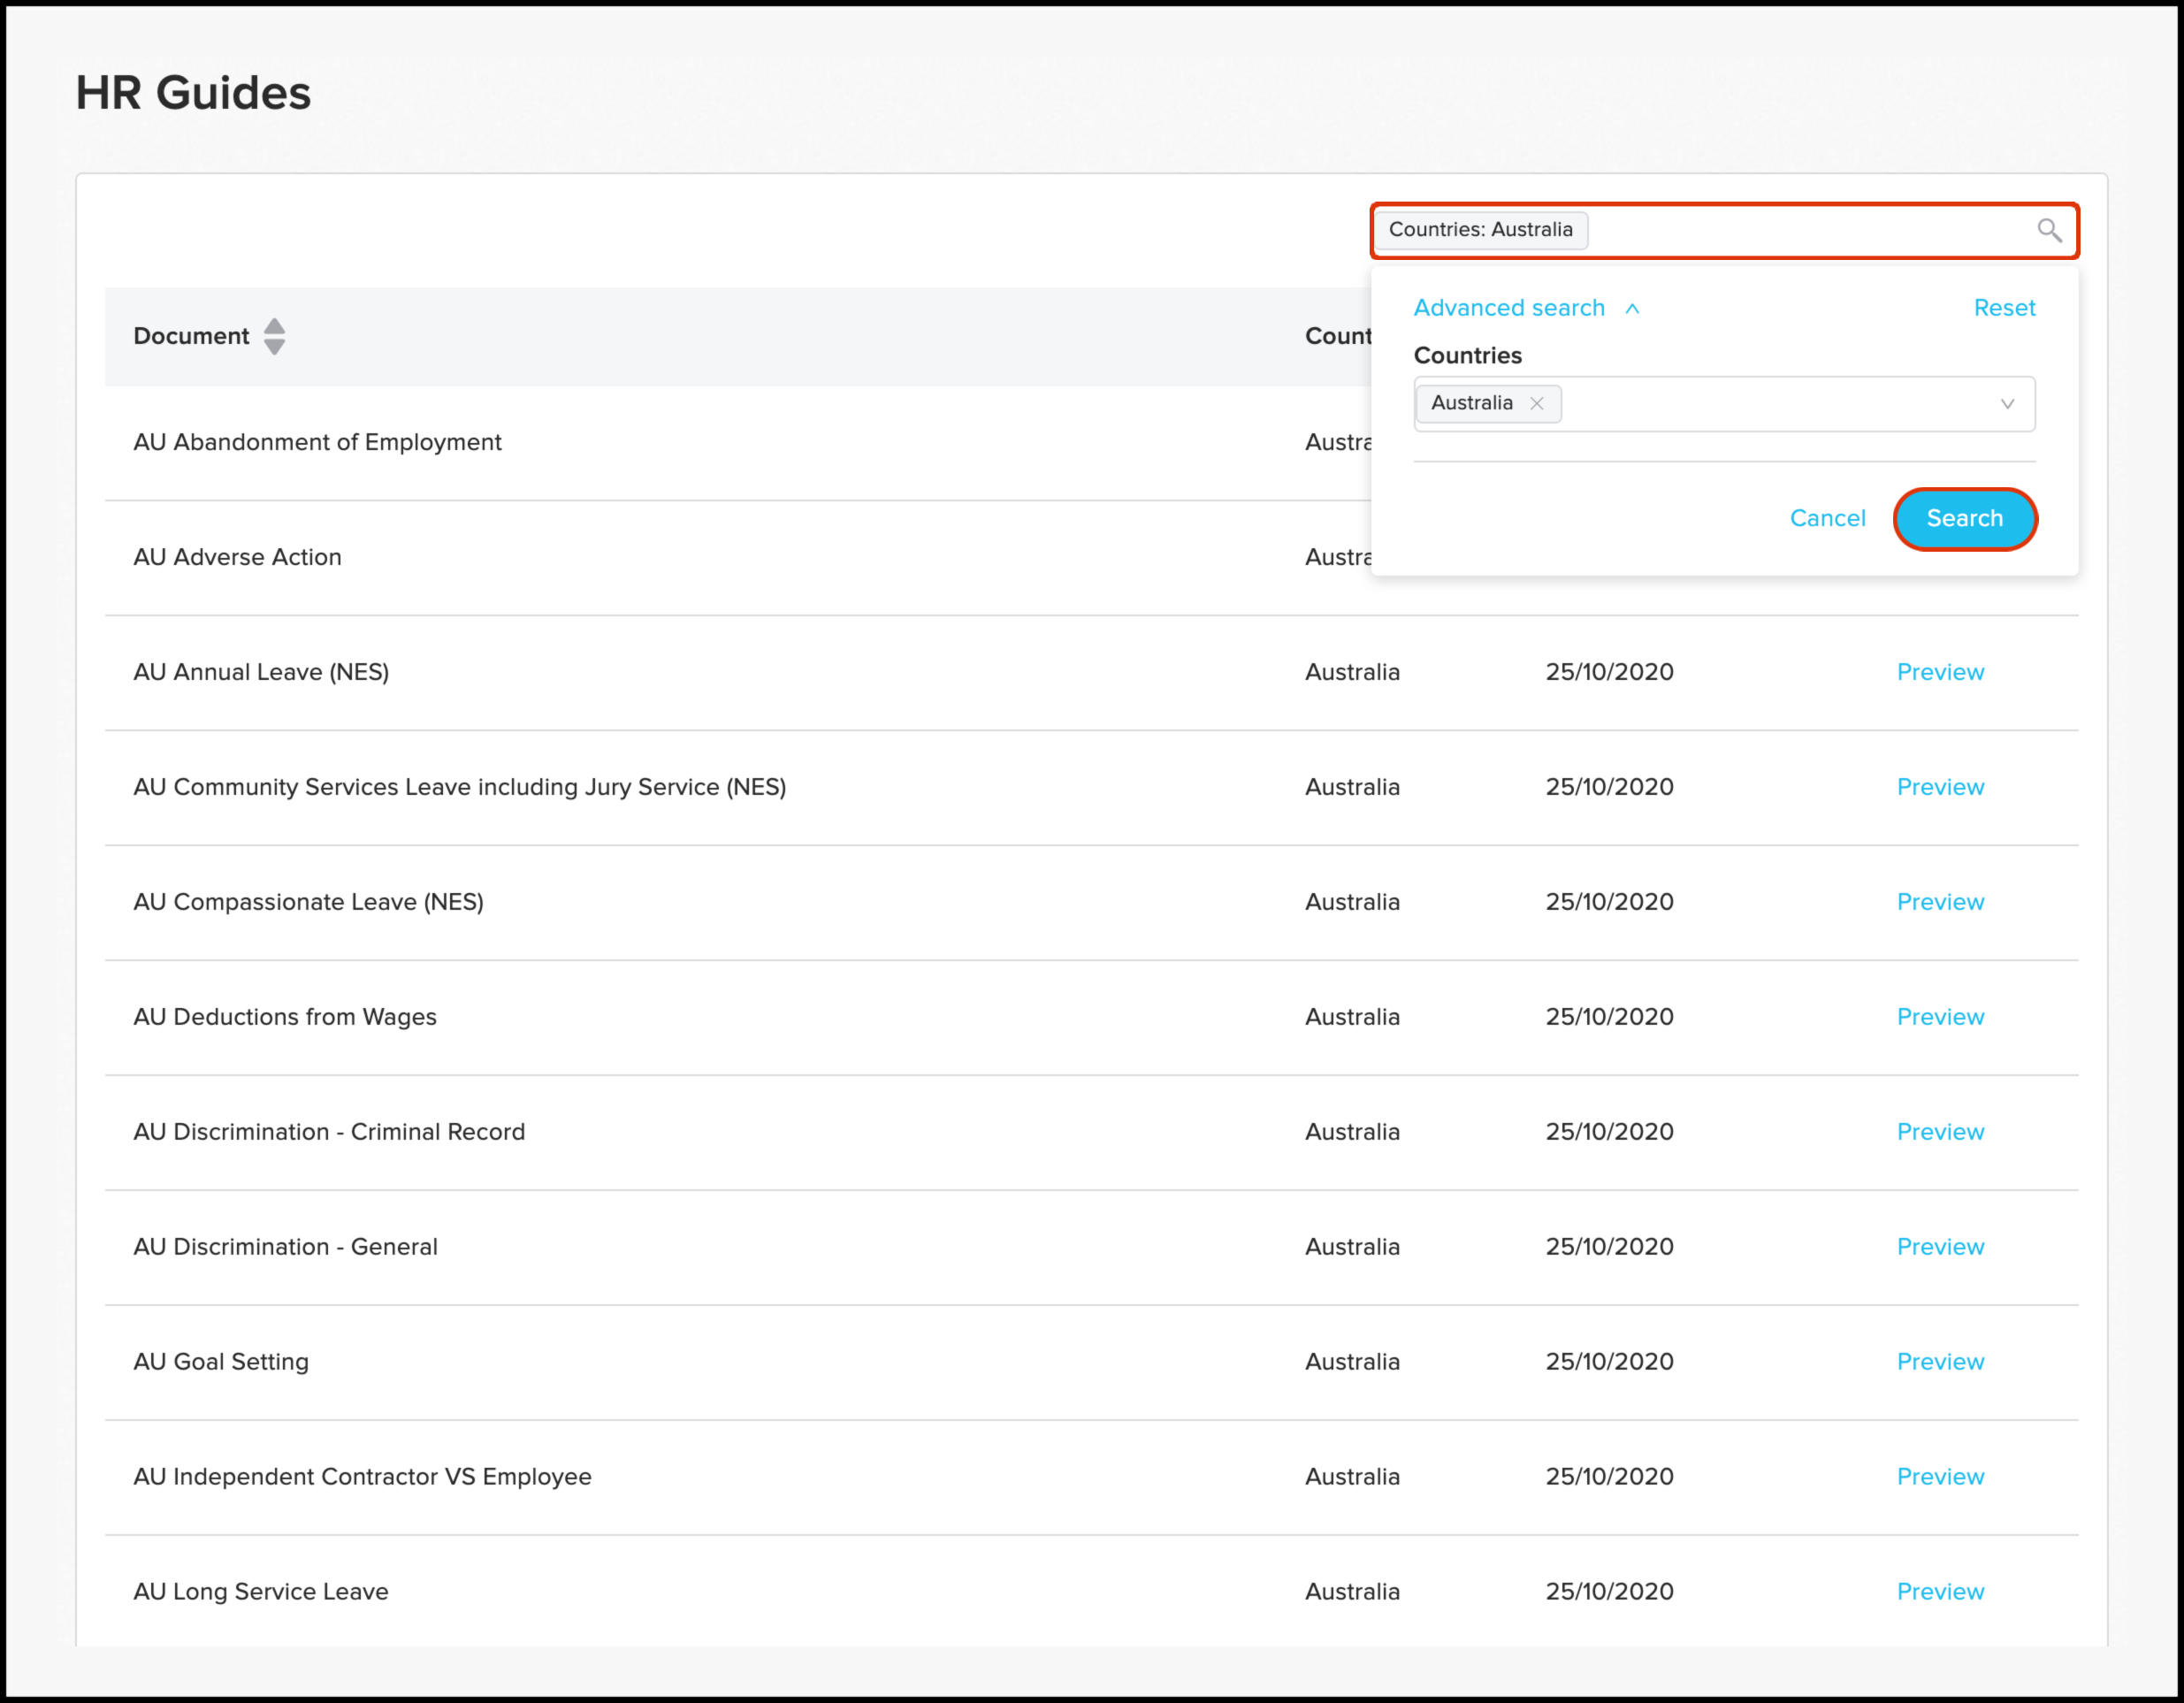This screenshot has height=1703, width=2184.
Task: Click the Countries: Australia search chip
Action: (1480, 230)
